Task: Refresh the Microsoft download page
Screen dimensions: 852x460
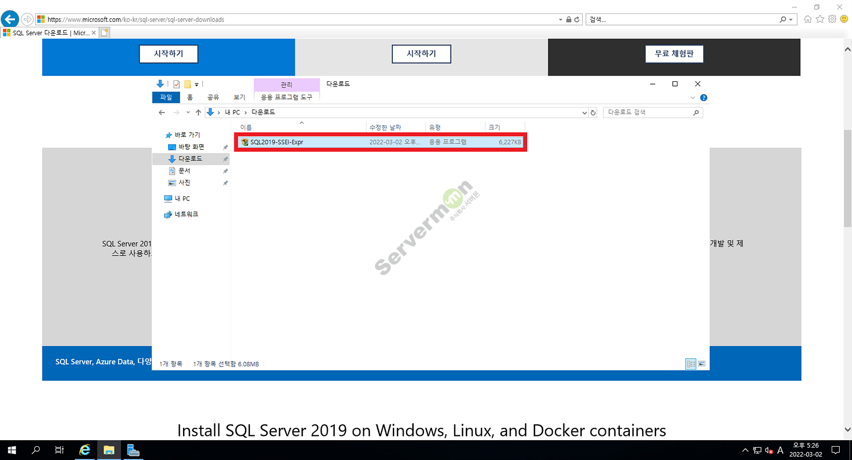Action: pos(576,19)
